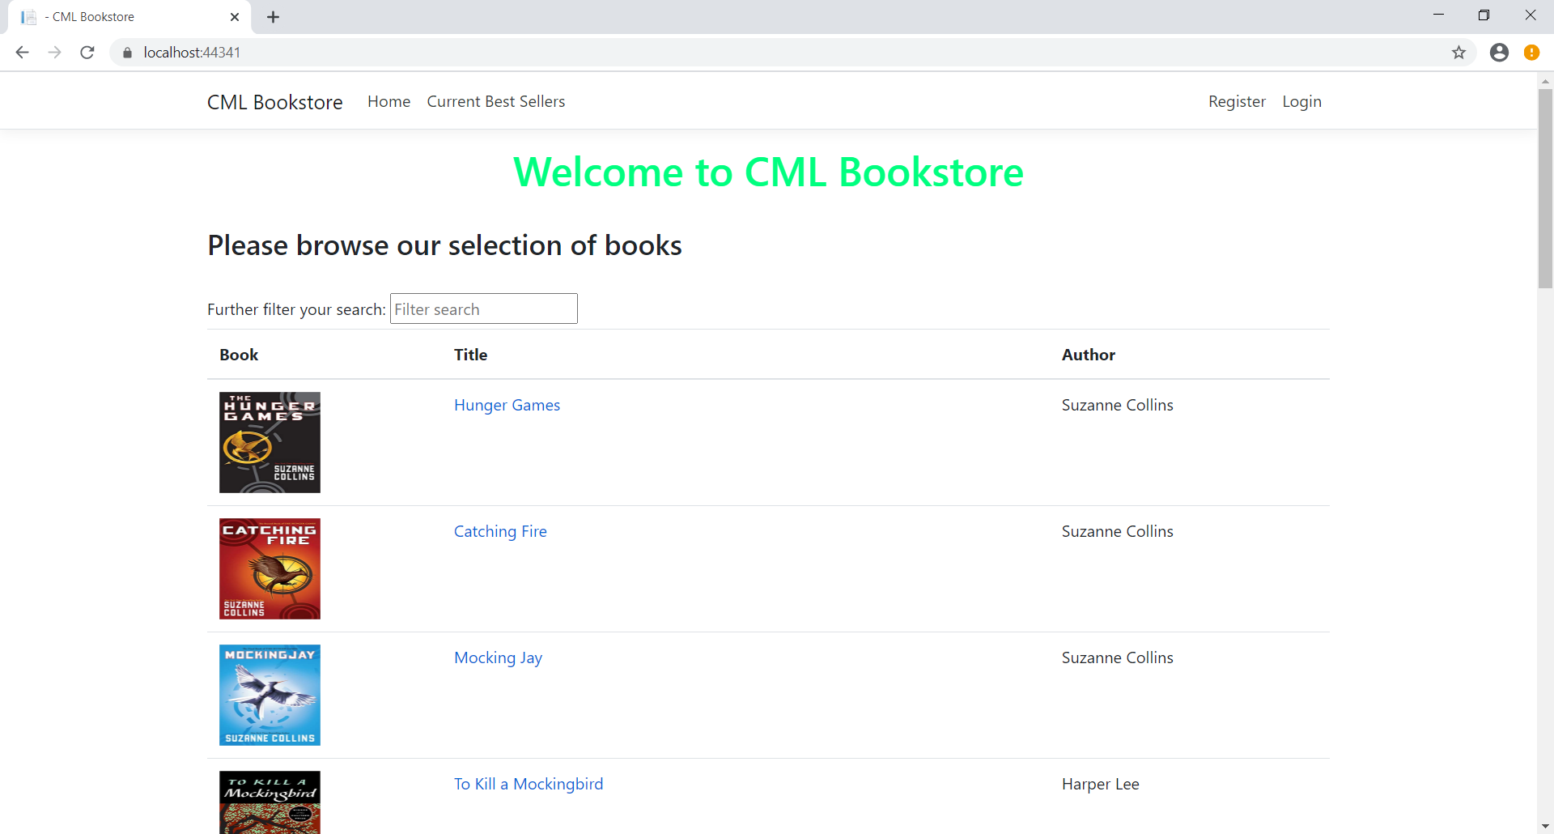Open To Kill a Mockingbird details
Screen dimensions: 1554x834
(528, 783)
